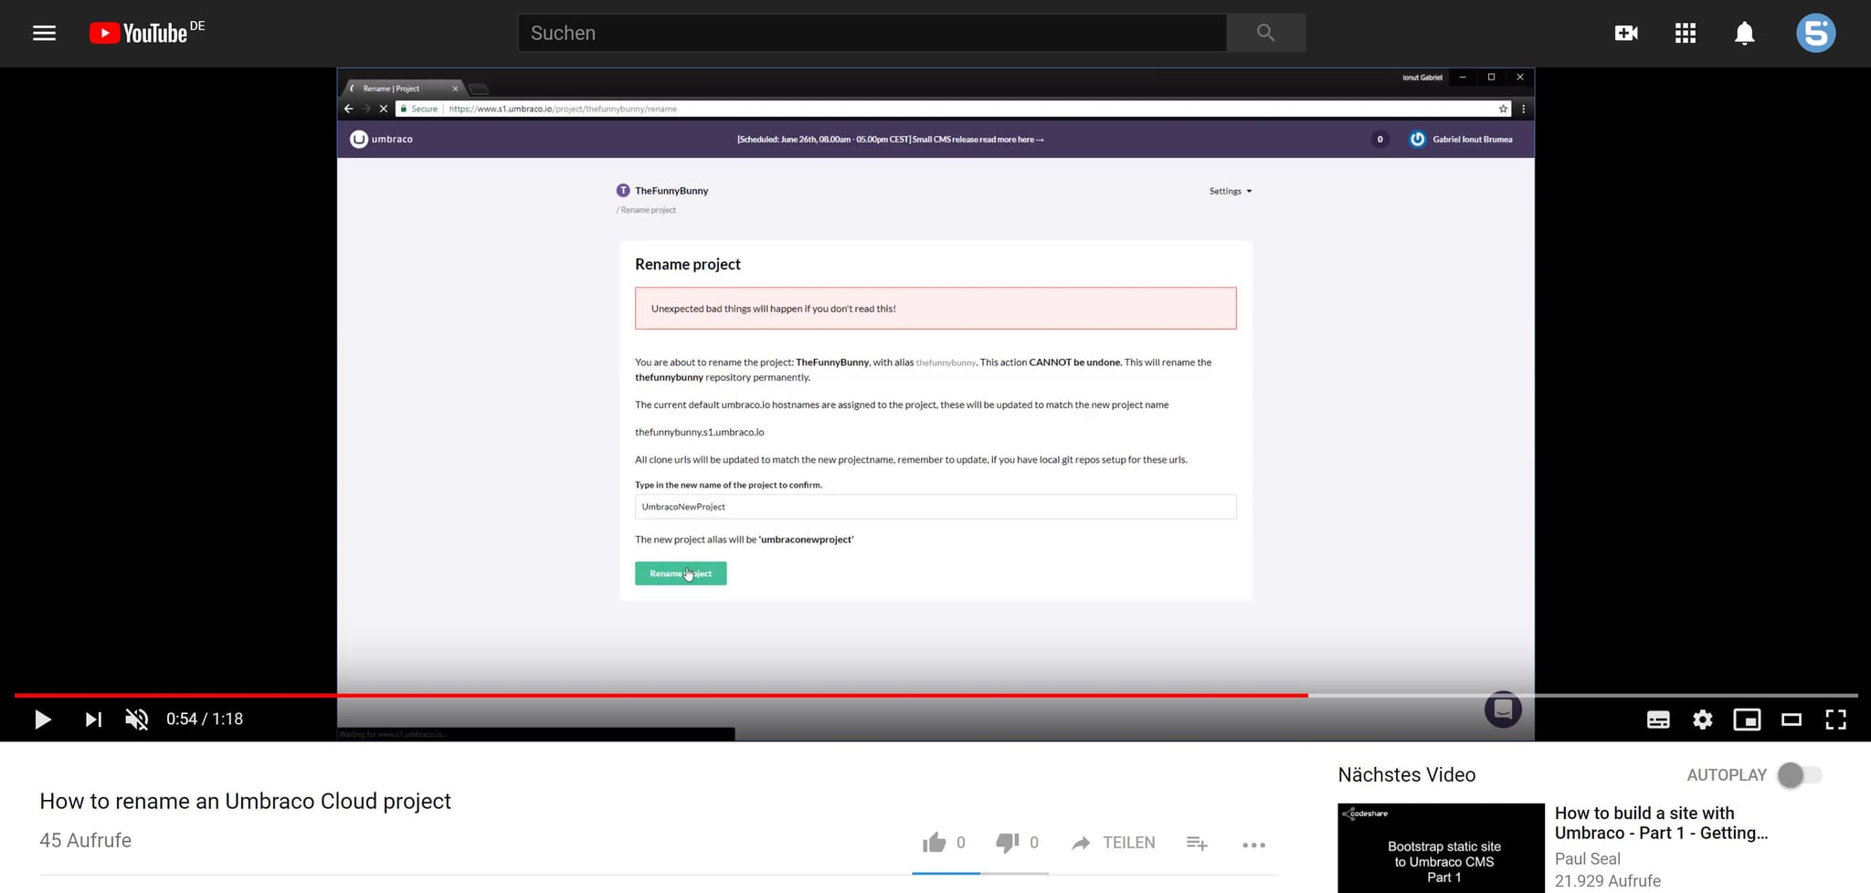Open the player settings gear

pyautogui.click(x=1702, y=720)
